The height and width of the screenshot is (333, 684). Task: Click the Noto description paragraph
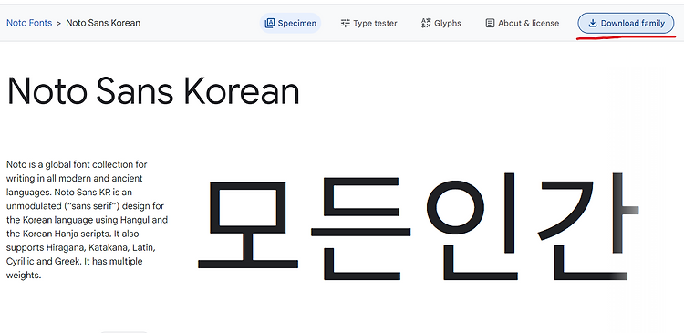click(88, 220)
